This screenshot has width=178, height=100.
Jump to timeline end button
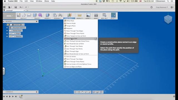click(16, 96)
